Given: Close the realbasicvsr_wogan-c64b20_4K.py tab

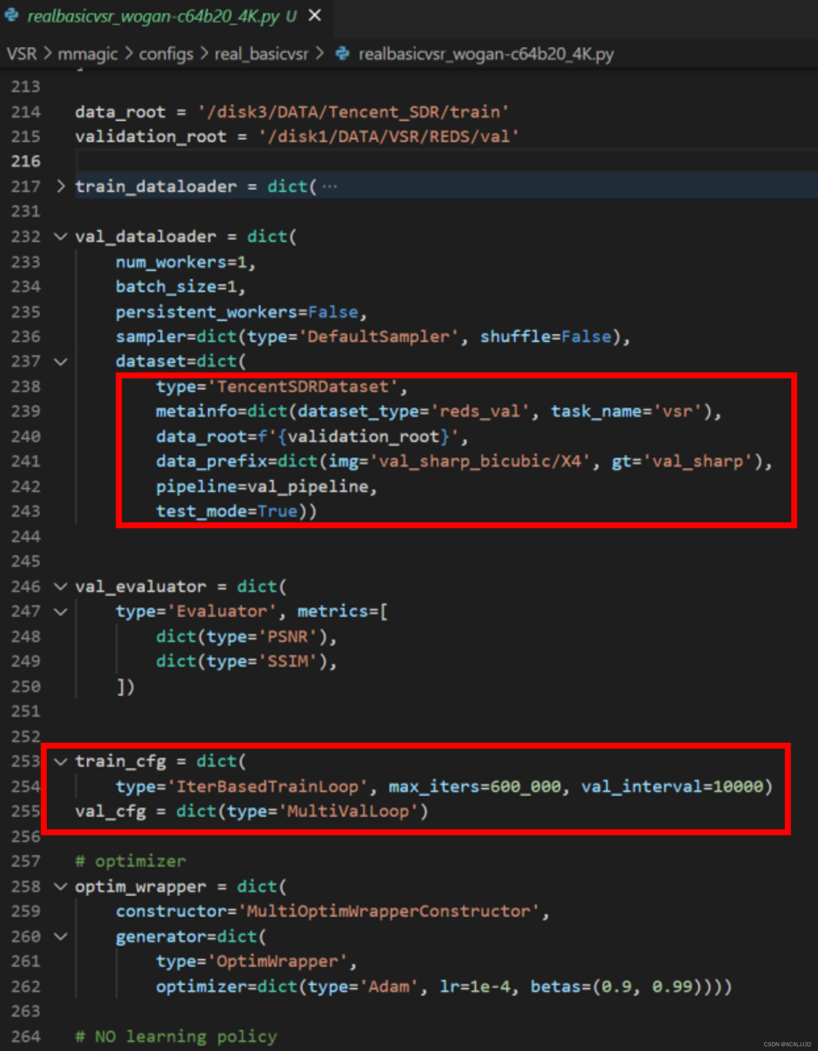Looking at the screenshot, I should coord(315,16).
